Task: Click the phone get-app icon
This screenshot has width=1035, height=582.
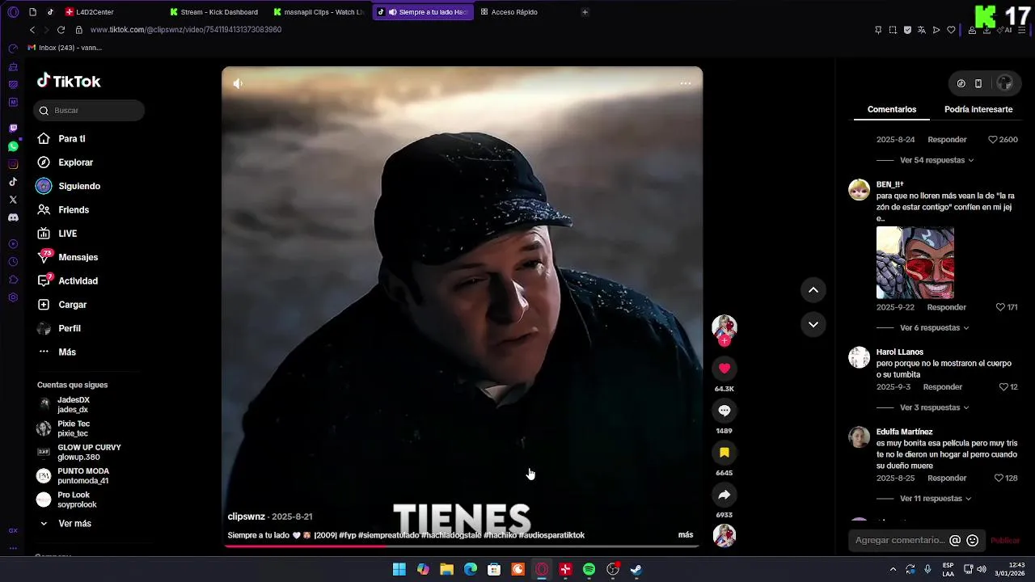Action: tap(978, 83)
